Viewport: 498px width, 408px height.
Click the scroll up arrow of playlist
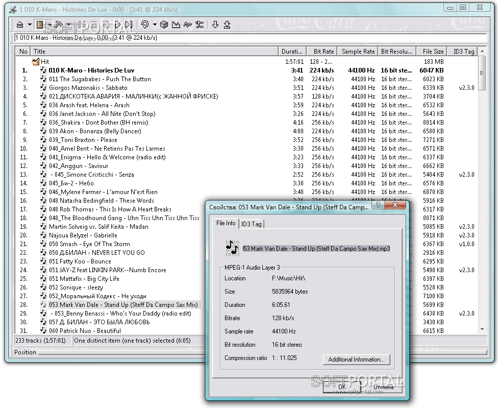click(x=482, y=51)
